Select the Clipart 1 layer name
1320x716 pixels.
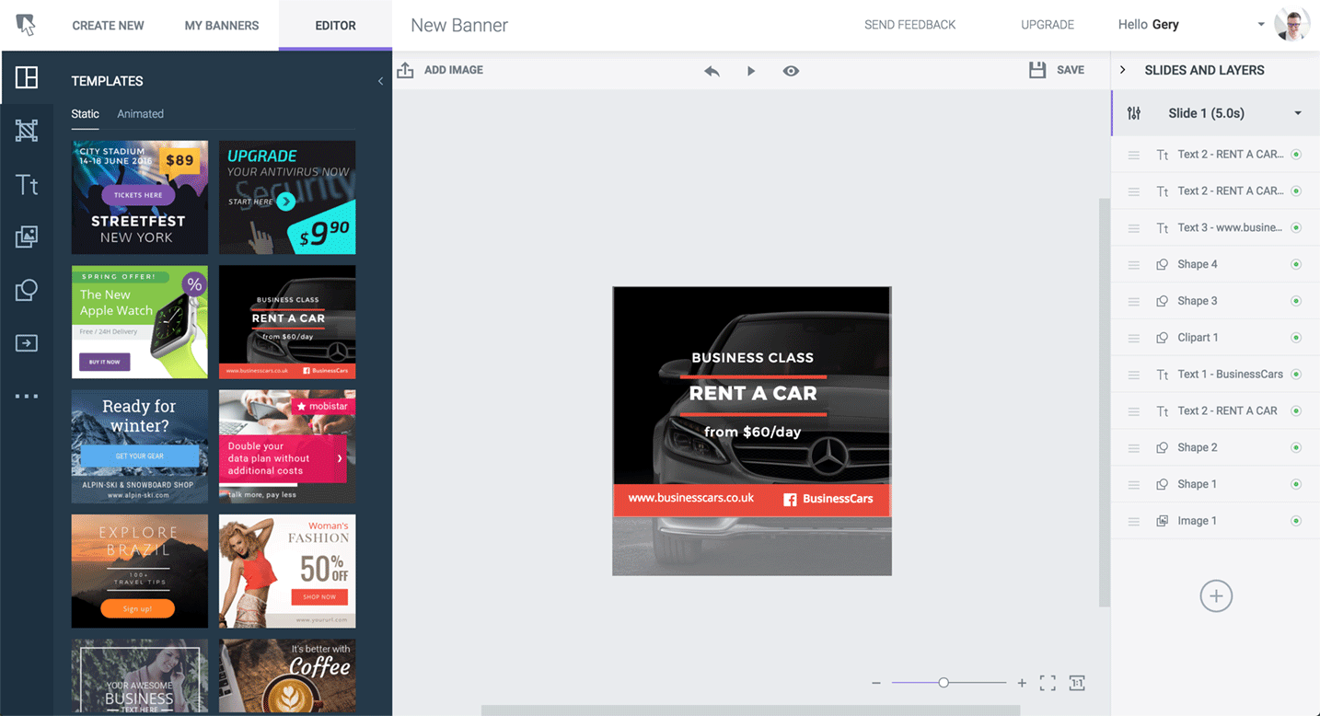tap(1198, 338)
